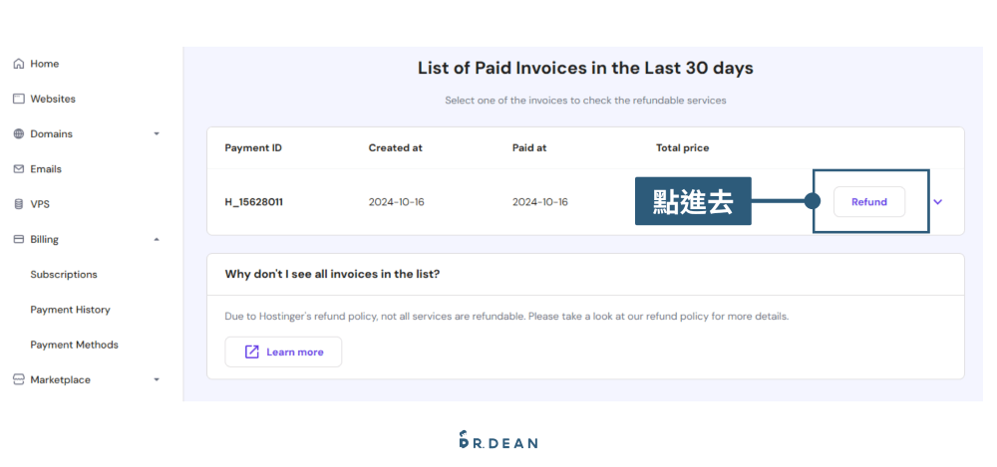Click the Emails envelope icon
997x467 pixels.
18,169
